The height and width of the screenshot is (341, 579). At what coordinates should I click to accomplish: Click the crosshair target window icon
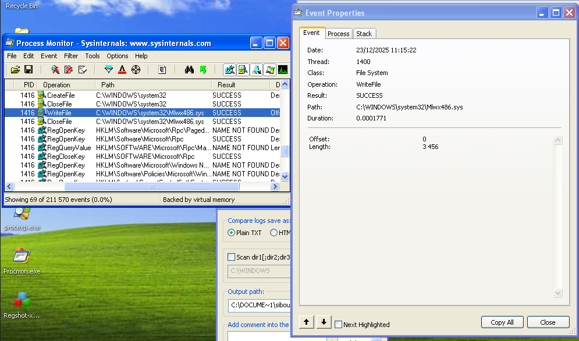pyautogui.click(x=136, y=70)
